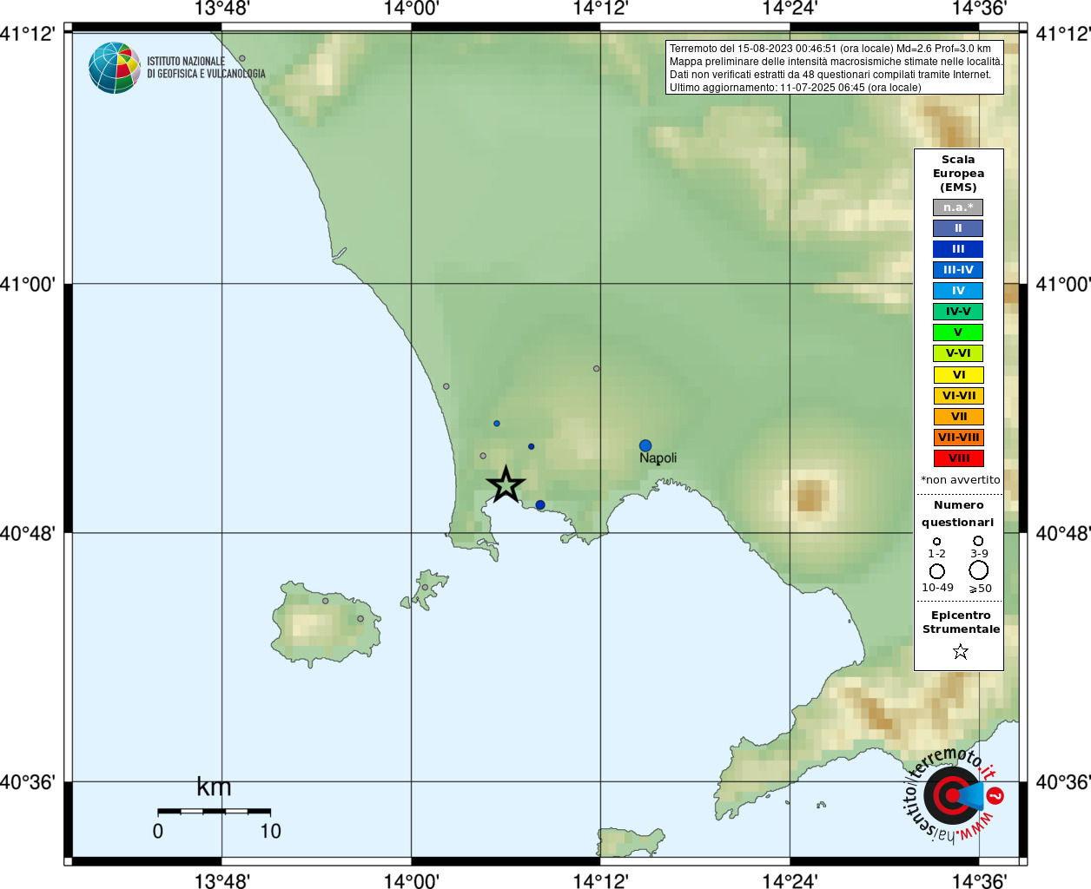Select the orange VII intensity swatch

(x=959, y=417)
